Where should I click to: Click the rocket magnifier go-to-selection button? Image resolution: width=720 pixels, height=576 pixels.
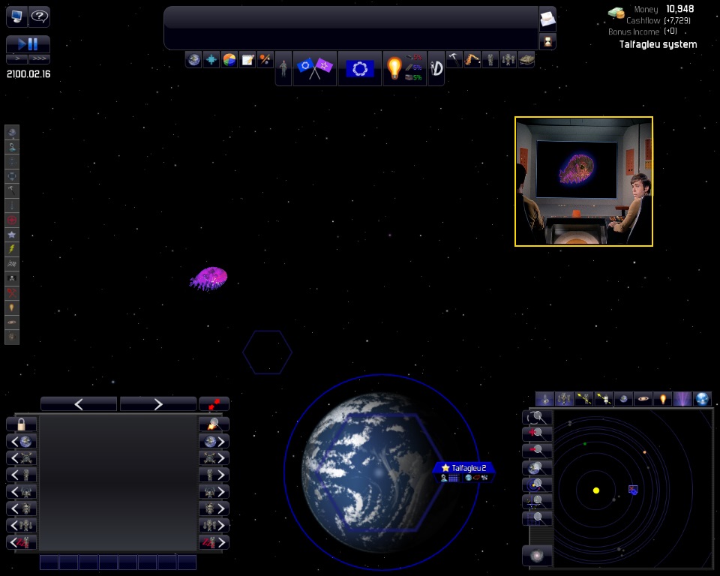[x=214, y=424]
